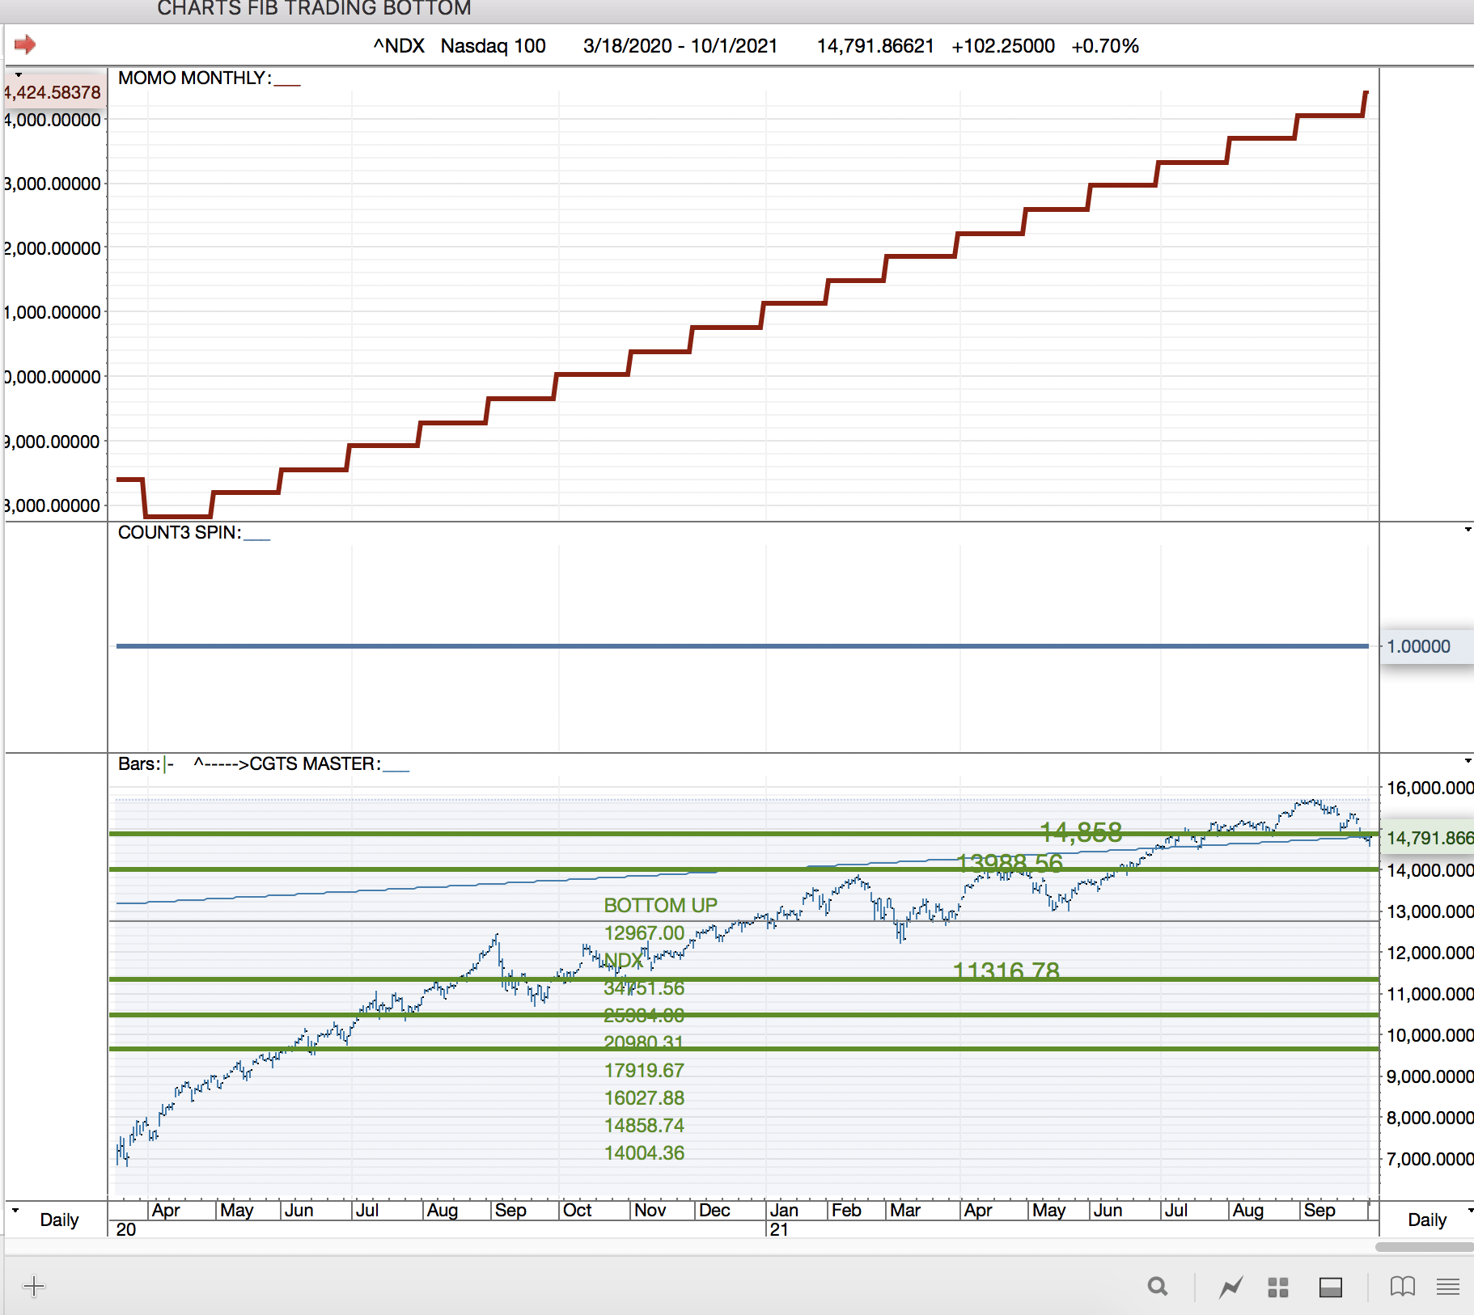
Task: Click the BOTTOM UP annotation text
Action: (660, 905)
